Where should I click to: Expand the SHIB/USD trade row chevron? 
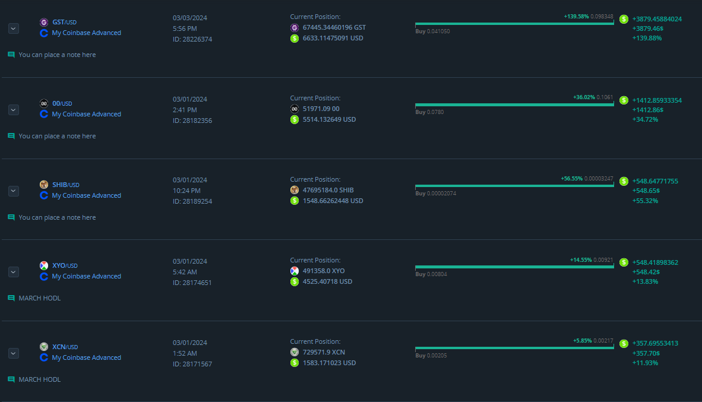(x=14, y=191)
